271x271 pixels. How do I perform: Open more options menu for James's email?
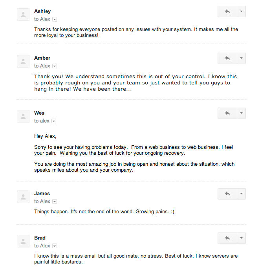click(242, 194)
